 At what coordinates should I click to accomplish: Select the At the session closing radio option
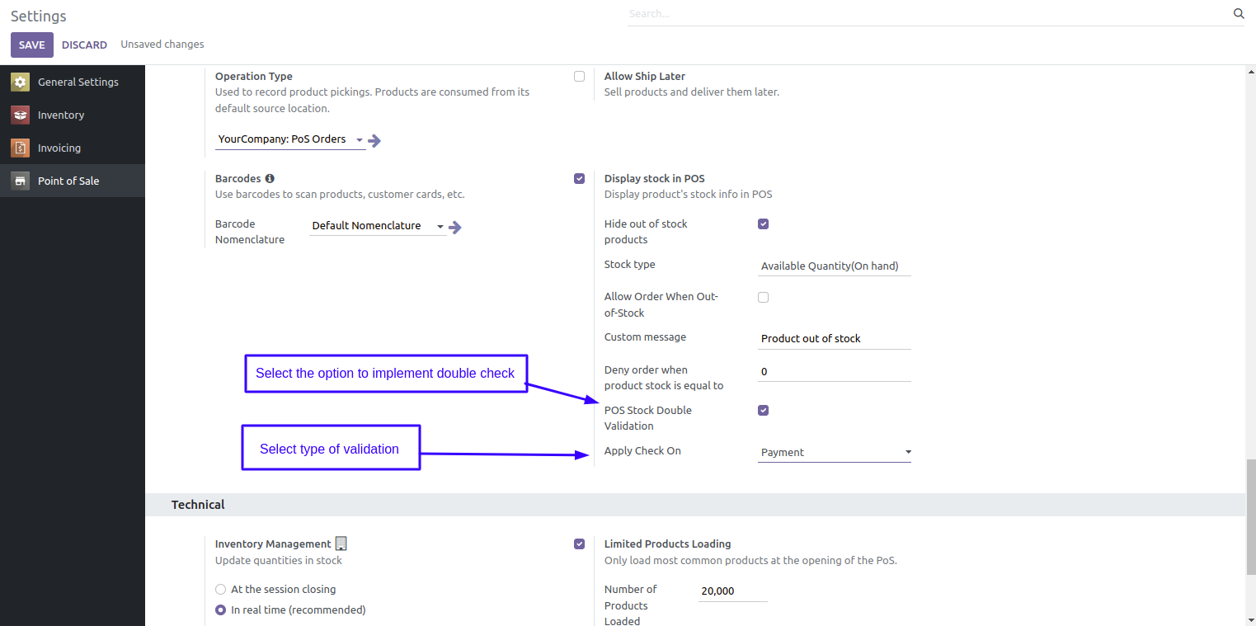[220, 589]
